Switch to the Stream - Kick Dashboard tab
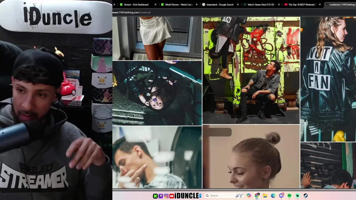 tap(136, 4)
